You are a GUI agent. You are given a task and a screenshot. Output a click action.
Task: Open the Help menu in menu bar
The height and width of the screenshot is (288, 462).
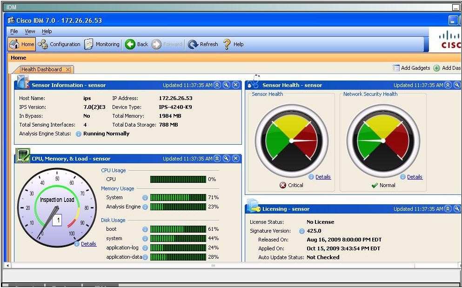click(47, 31)
